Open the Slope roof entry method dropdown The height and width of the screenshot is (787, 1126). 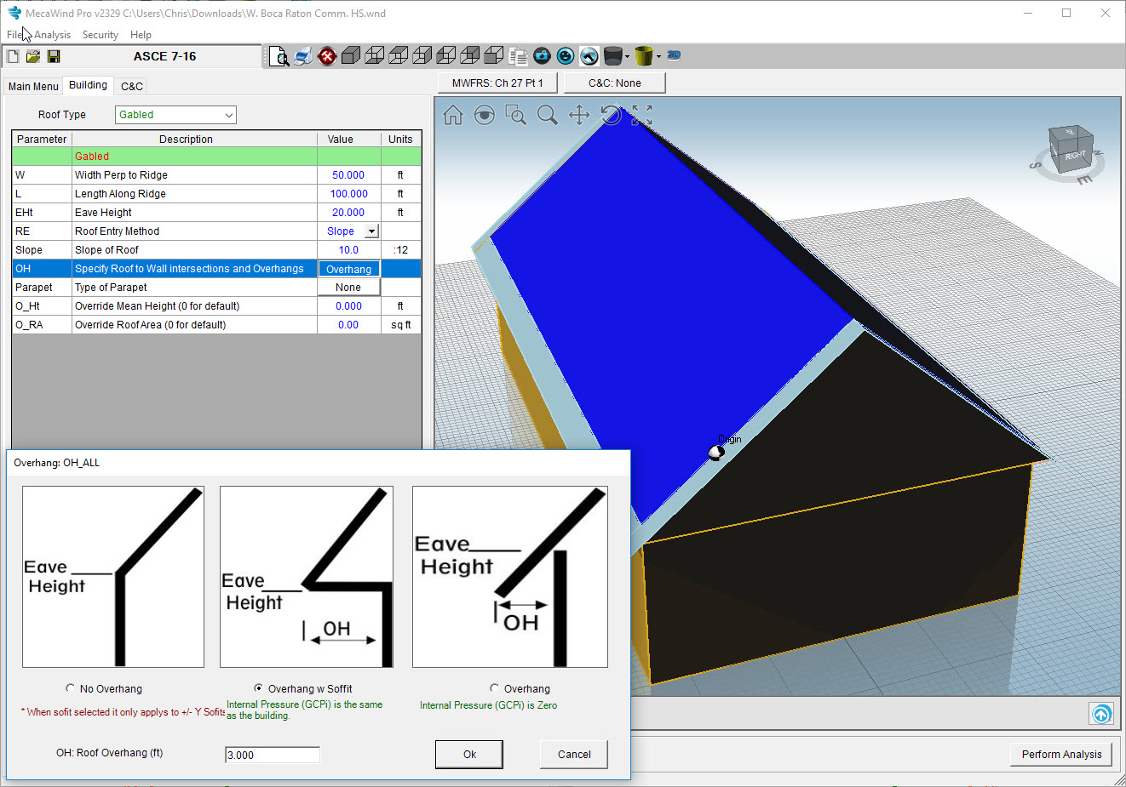pos(371,231)
